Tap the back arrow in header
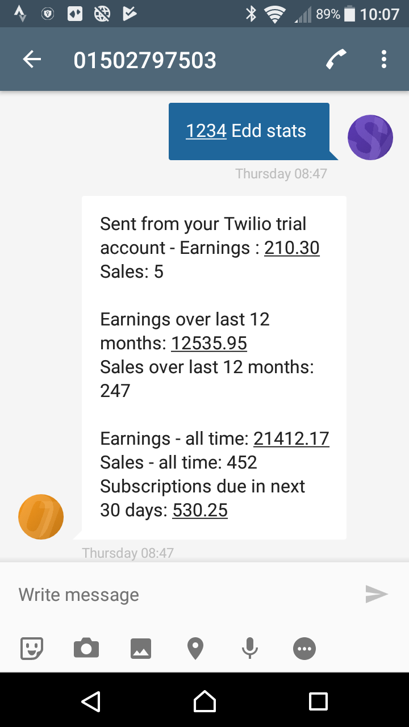This screenshot has height=727, width=409. [x=32, y=60]
